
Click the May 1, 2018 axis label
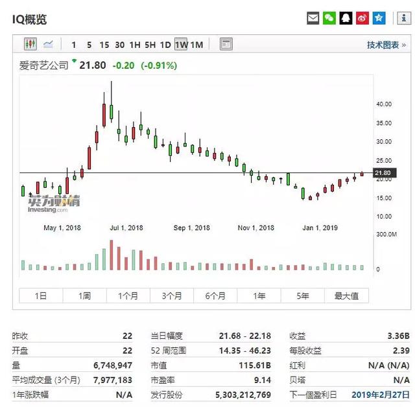pos(62,227)
